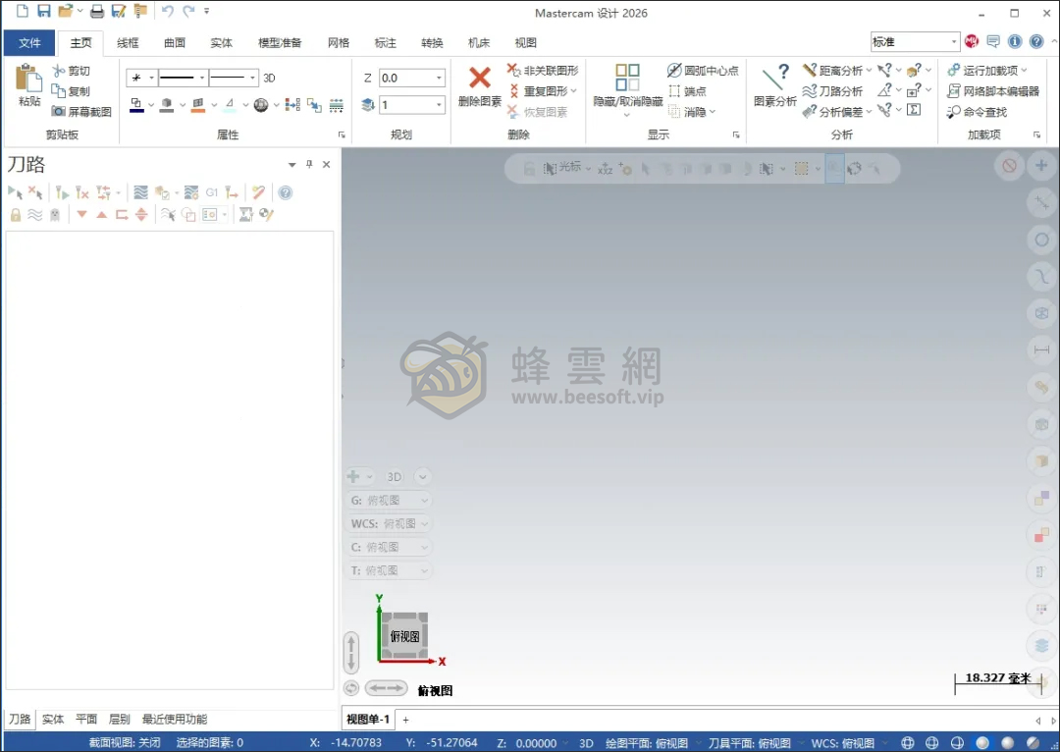Viewport: 1060px width, 752px height.
Task: Close the 刀路 panel
Action: click(327, 164)
